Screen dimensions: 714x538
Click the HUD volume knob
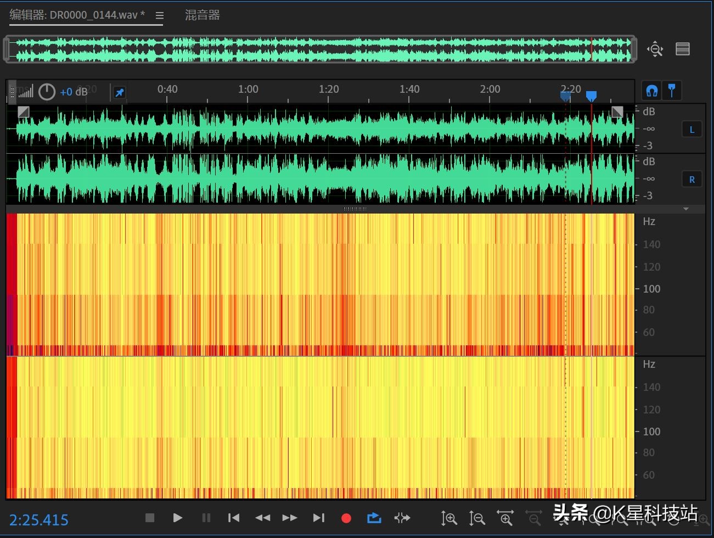click(47, 92)
